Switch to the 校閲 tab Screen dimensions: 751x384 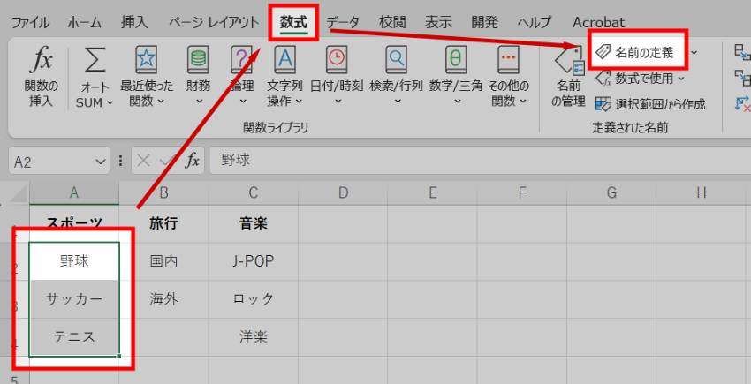point(392,22)
